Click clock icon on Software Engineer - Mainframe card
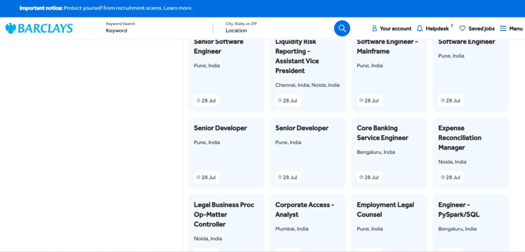The width and height of the screenshot is (525, 252). point(361,101)
